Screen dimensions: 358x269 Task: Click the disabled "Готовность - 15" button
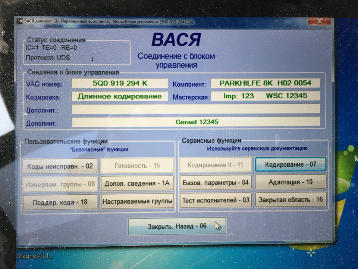[137, 165]
